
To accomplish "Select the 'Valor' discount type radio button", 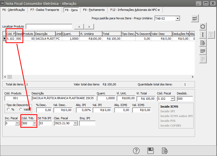I will tap(21, 109).
